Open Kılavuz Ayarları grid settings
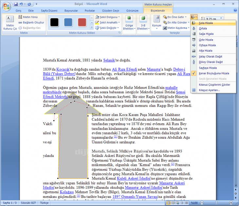The image size is (239, 206). tap(213, 90)
